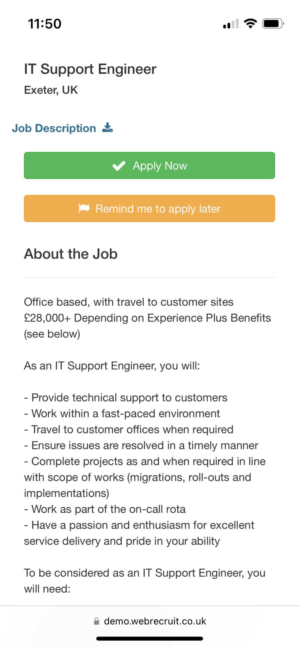Tap the home indicator bar
Viewport: 299px width, 647px height.
coord(149,638)
